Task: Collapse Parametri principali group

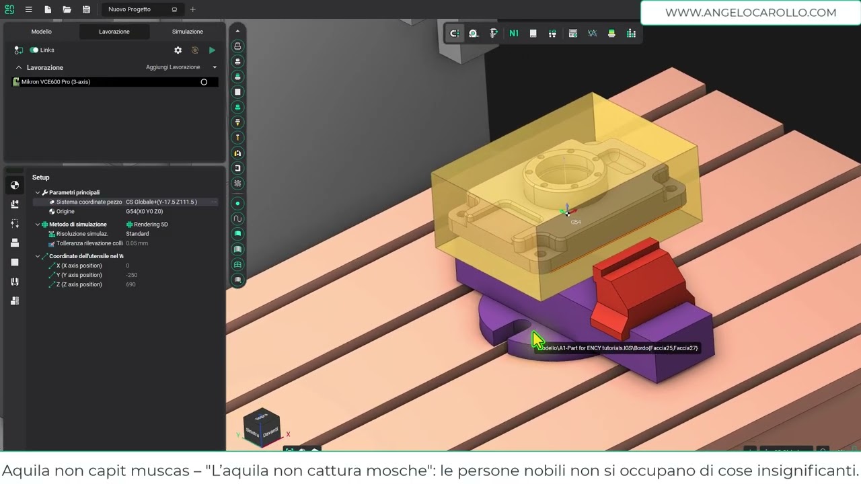Action: pos(38,192)
